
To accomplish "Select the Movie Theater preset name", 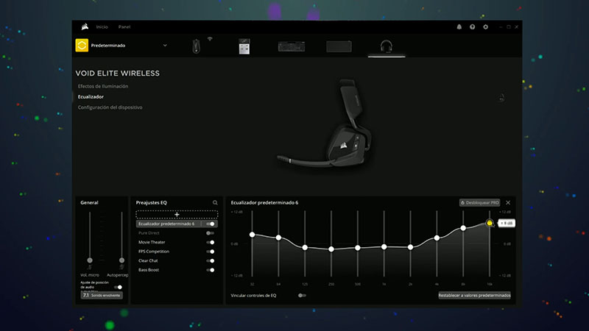I will [x=152, y=243].
